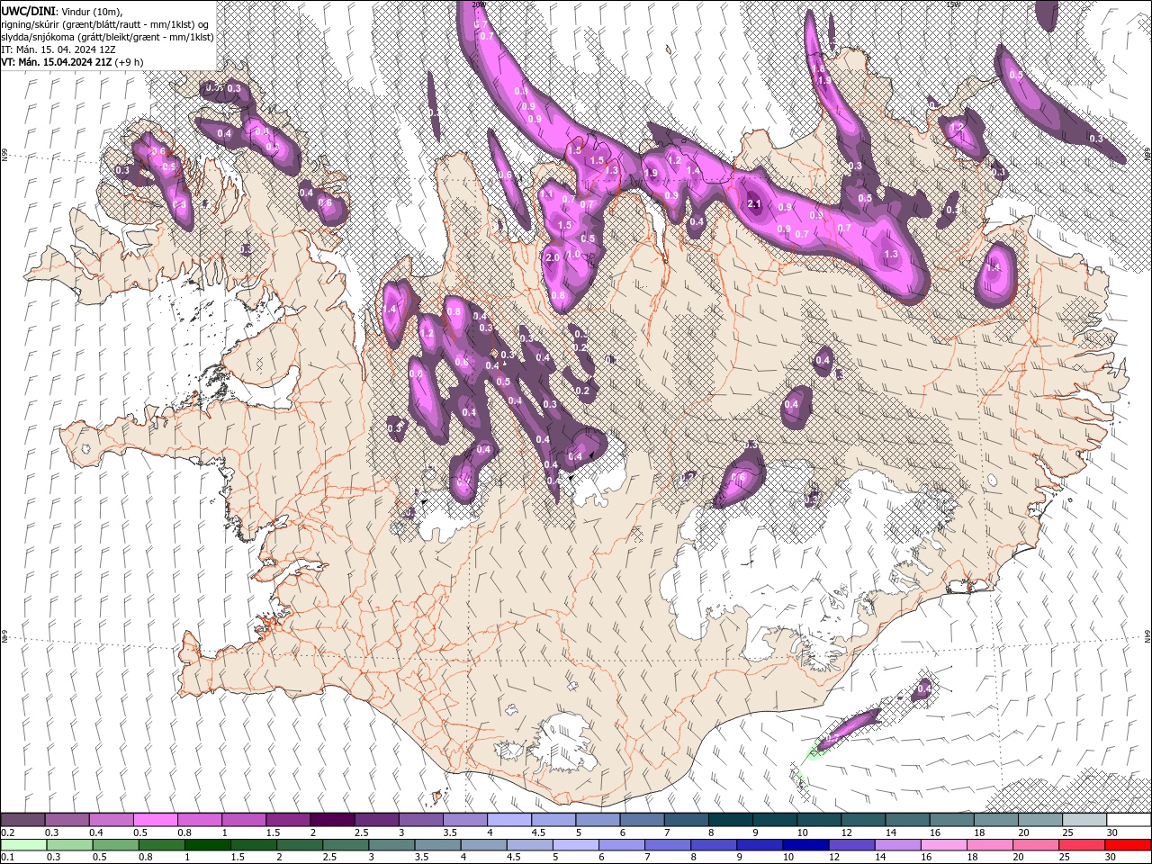Screen dimensions: 1152x864
Task: Click the 'rigning/skúrir' legend description line
Action: [x=104, y=23]
